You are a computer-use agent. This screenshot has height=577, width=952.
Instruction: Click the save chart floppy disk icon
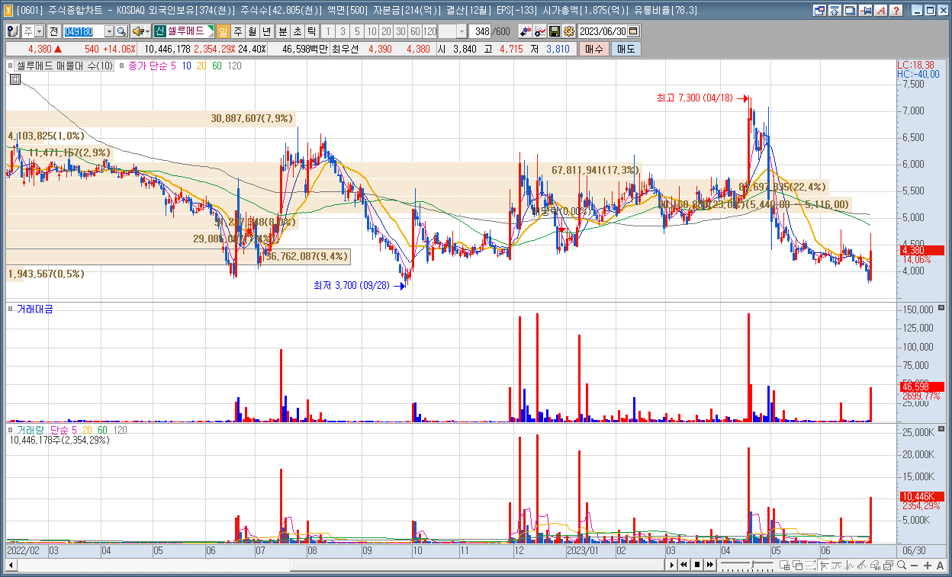555,31
